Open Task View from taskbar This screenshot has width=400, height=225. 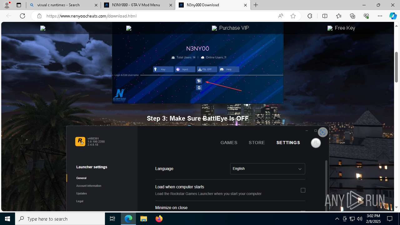pos(112,219)
